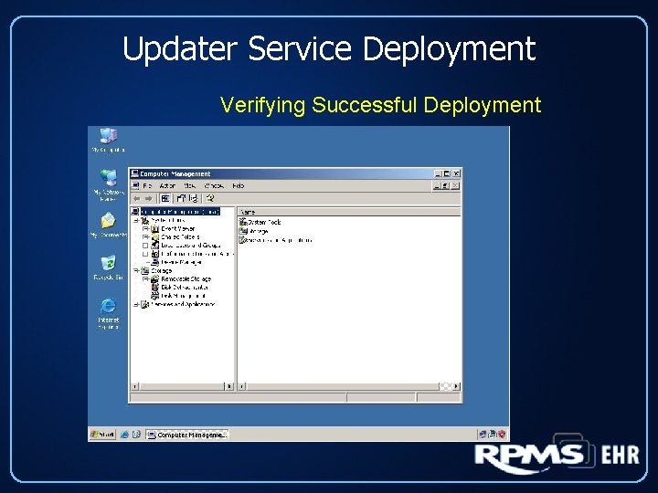This screenshot has height=493, width=658.
Task: Click the Performance Logs and Alerts tree icon
Action: (154, 254)
